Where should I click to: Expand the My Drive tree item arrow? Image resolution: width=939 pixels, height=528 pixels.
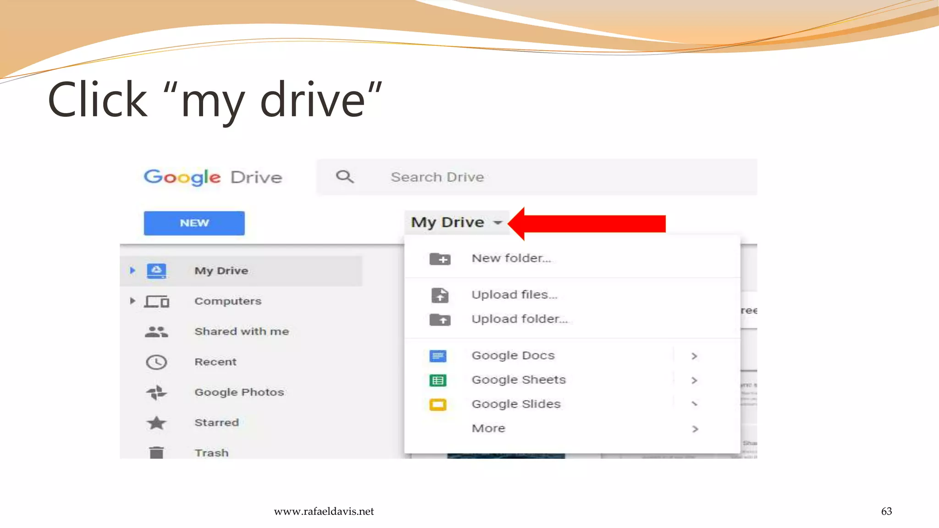[133, 270]
